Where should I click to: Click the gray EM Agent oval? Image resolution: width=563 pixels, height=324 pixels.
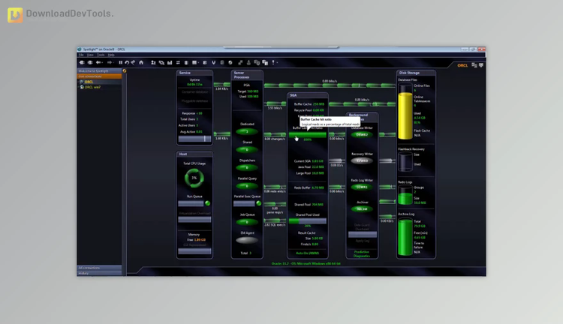247,241
